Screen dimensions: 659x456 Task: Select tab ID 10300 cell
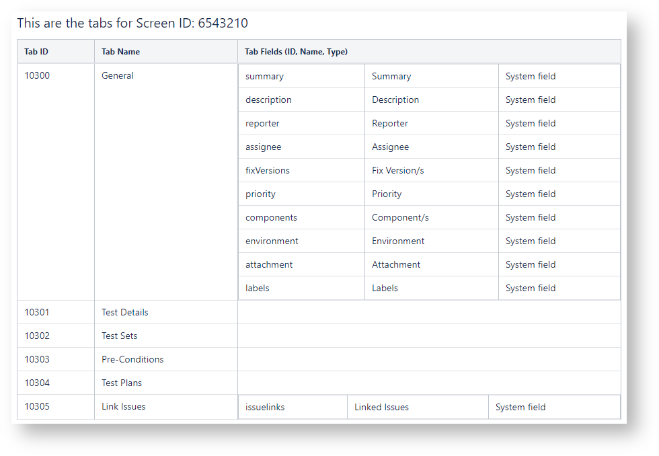click(37, 76)
